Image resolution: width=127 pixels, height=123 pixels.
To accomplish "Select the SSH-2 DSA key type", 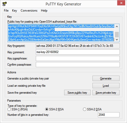I will [x=92, y=109].
